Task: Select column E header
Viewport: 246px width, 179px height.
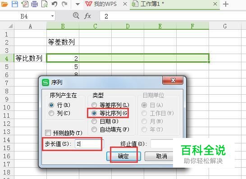Action: (160, 26)
